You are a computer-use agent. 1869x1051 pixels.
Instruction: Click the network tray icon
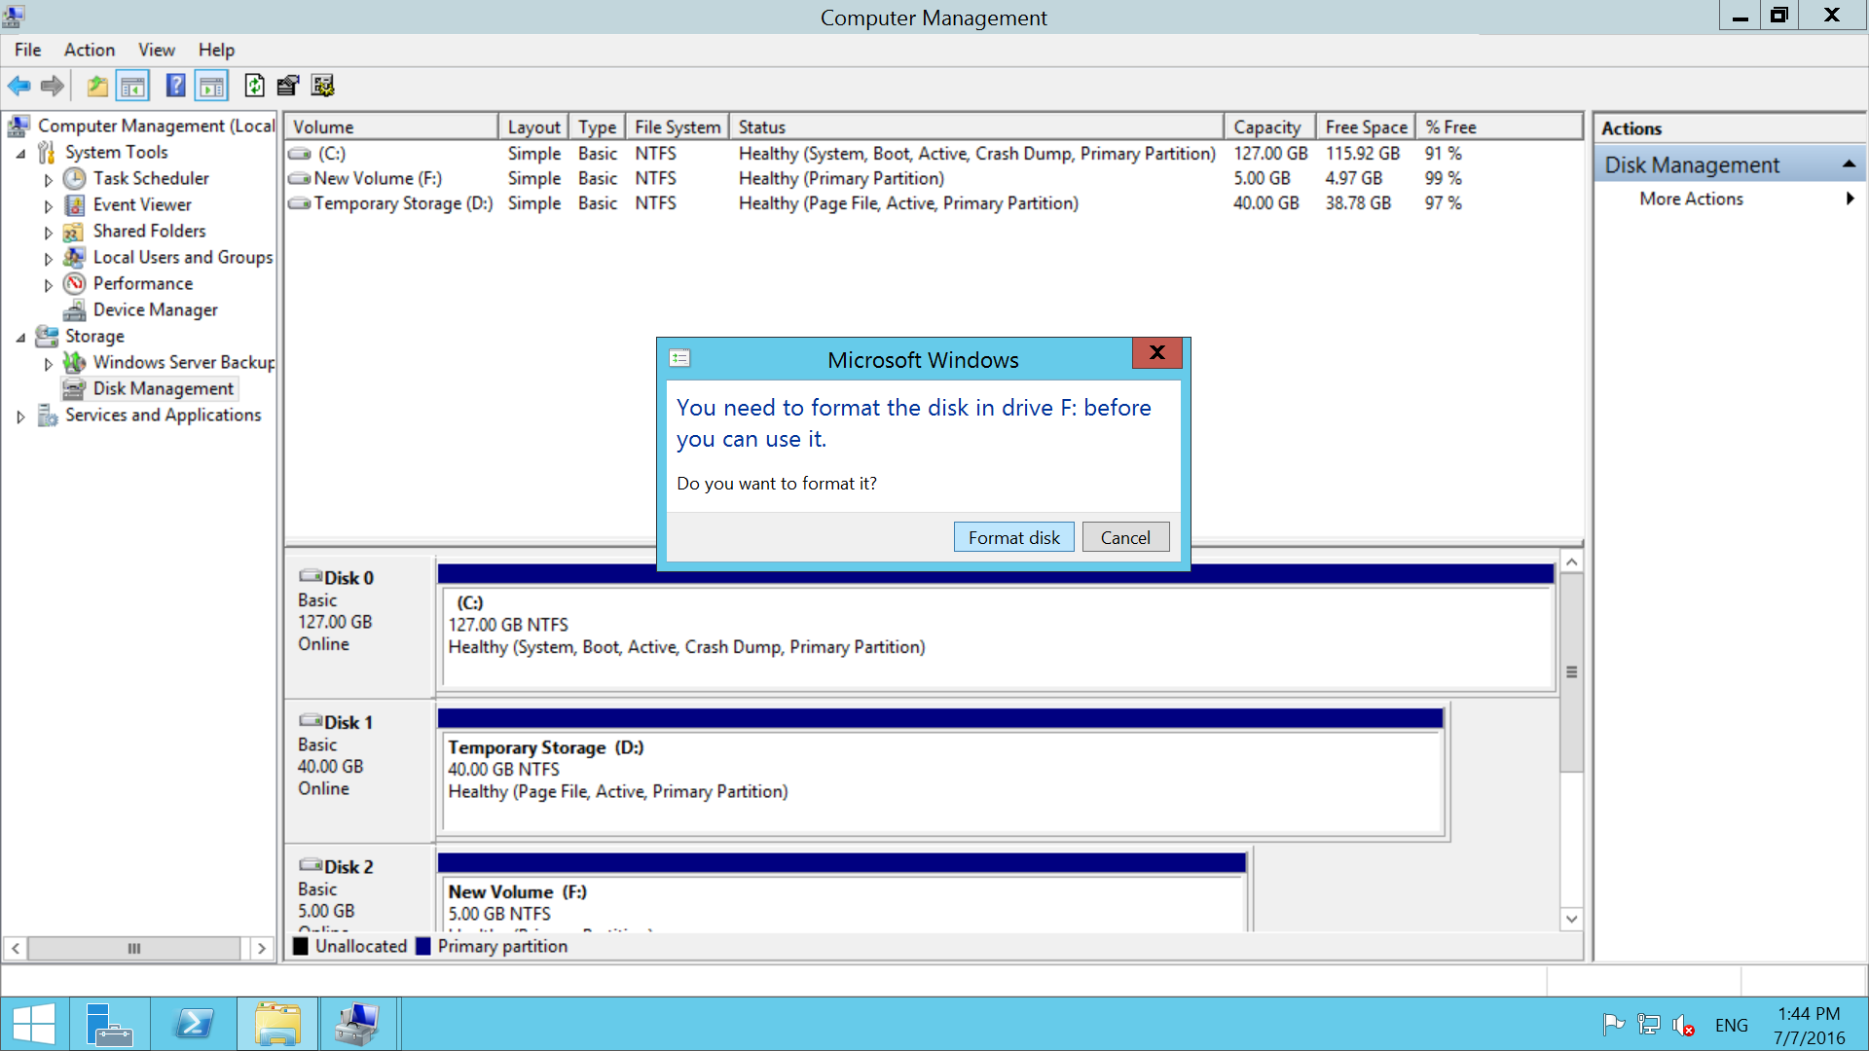[x=1648, y=1024]
